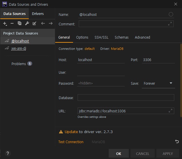The height and width of the screenshot is (159, 182).
Task: Open the Advanced tab
Action: pyautogui.click(x=142, y=37)
